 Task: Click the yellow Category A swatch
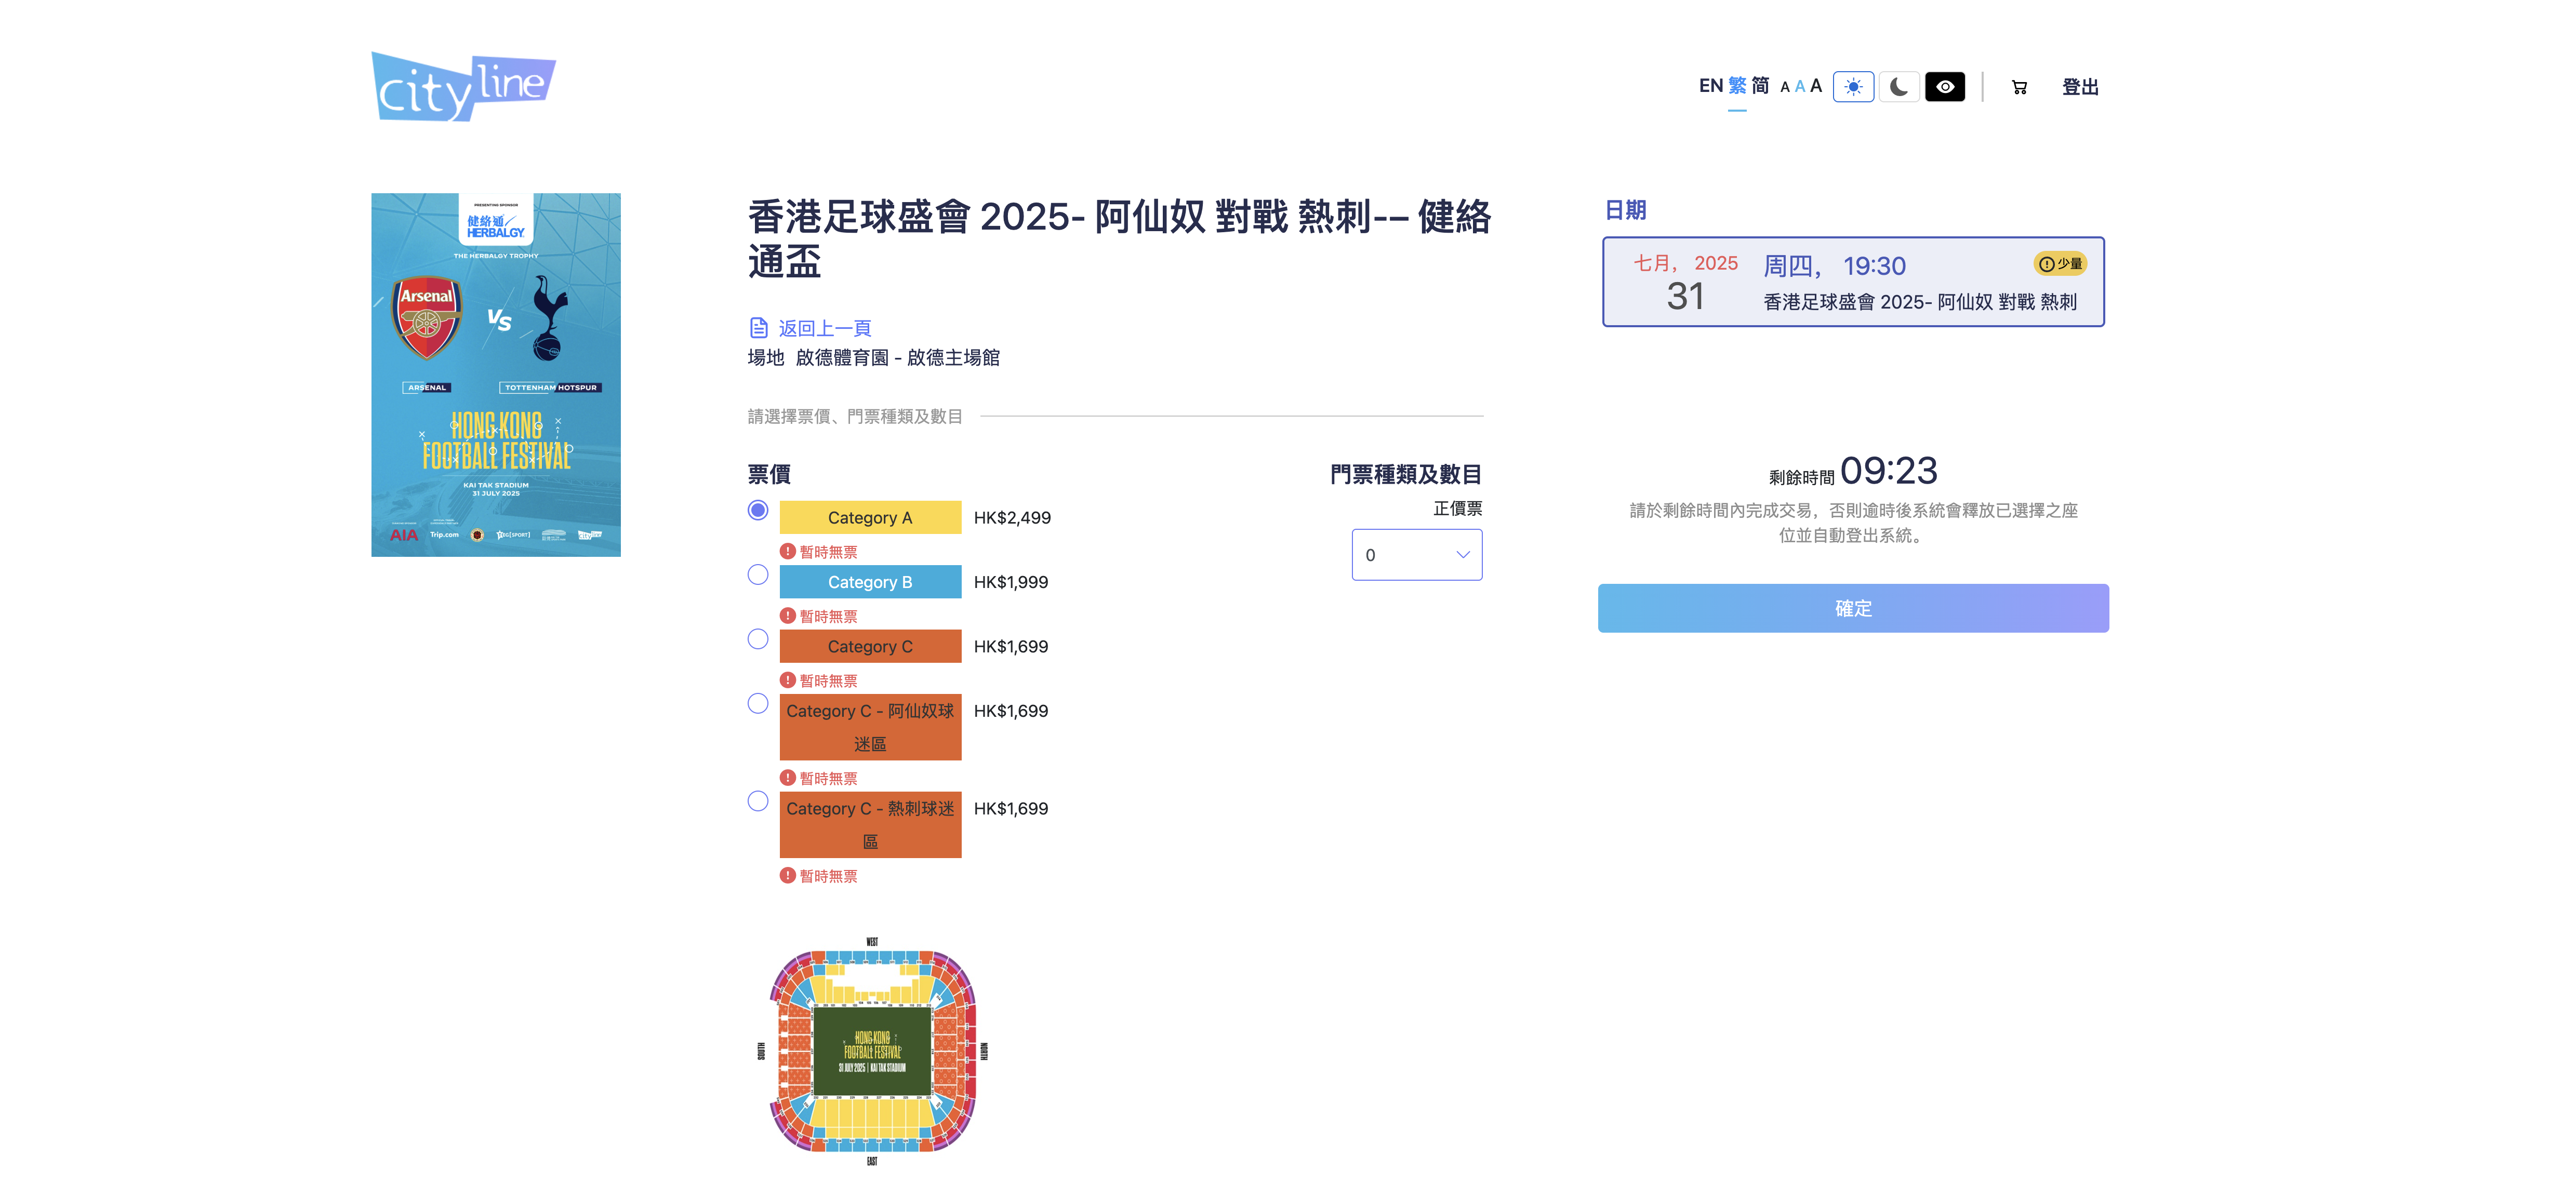click(869, 518)
